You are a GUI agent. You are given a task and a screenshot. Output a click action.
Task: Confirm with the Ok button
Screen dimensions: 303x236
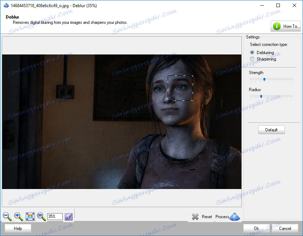256,229
